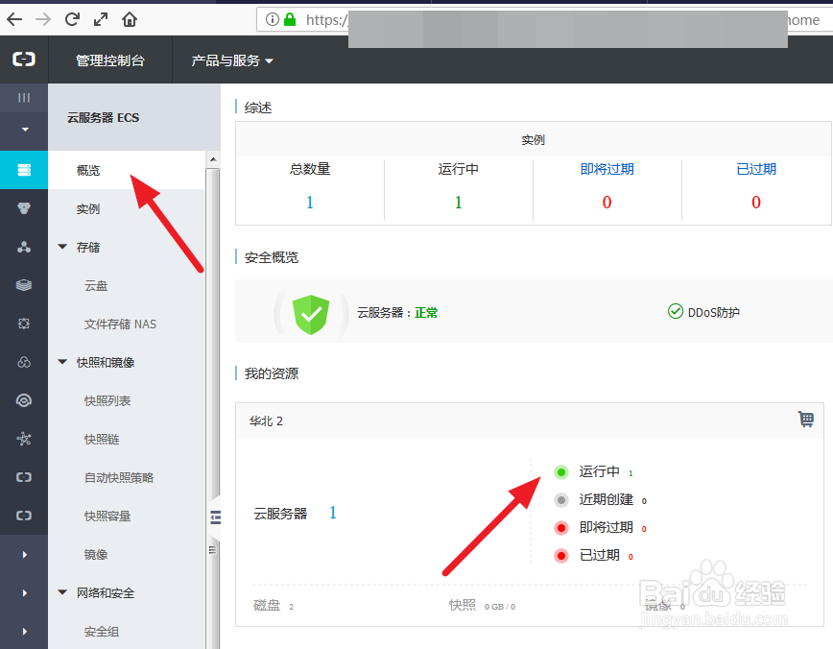Click the menu scrollbar up arrow

coord(212,159)
